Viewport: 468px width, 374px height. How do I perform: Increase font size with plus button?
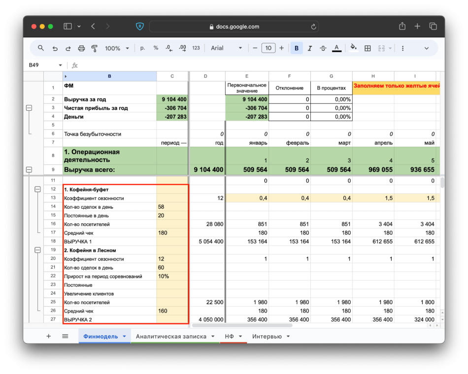point(282,48)
